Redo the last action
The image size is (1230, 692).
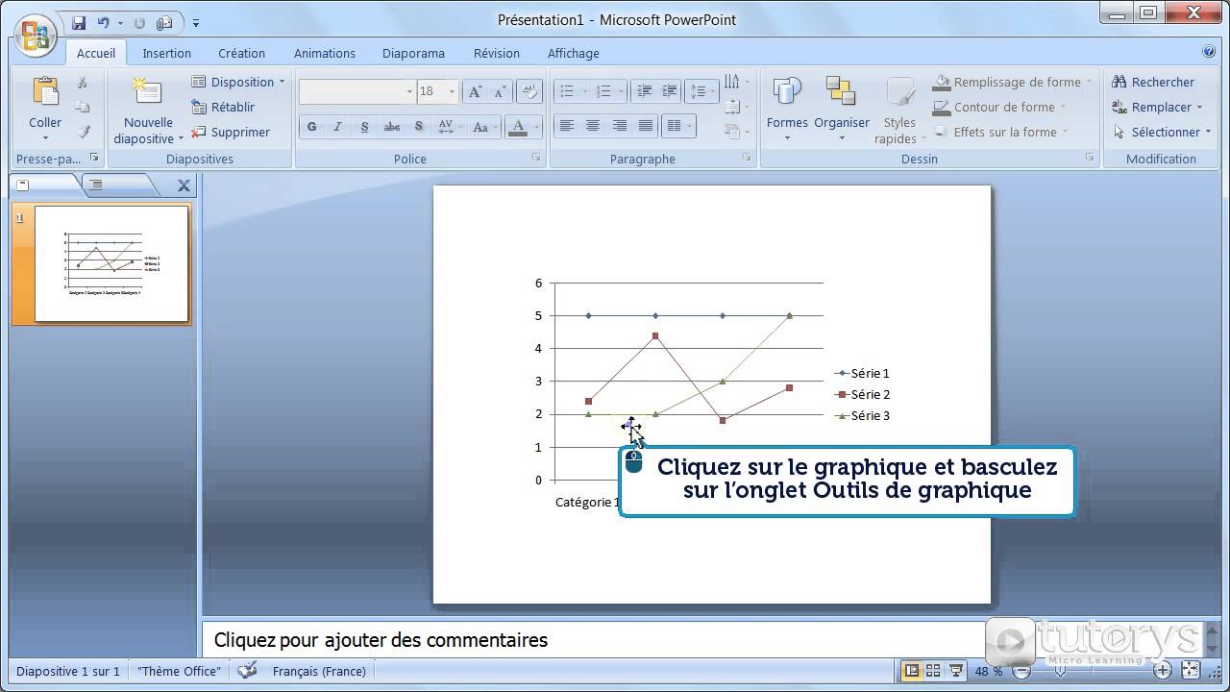click(x=140, y=23)
